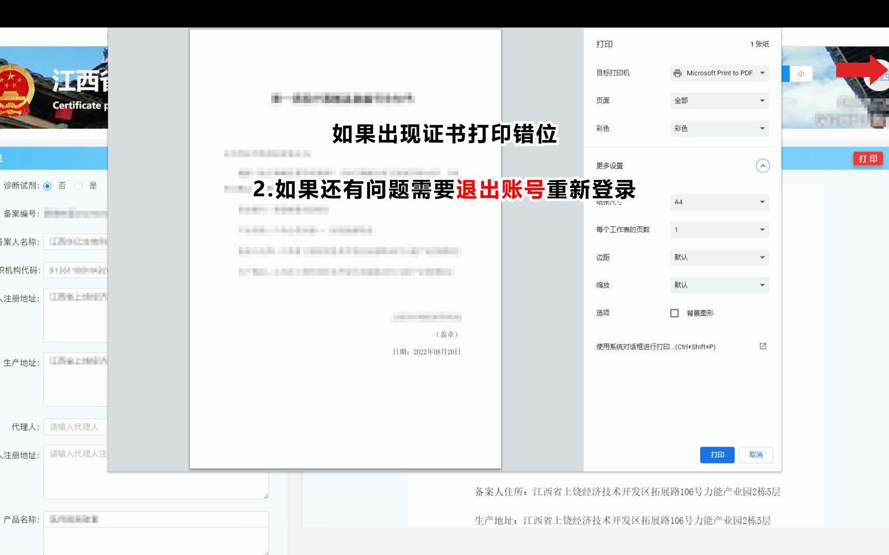Select the 是 radio for 诊断试剂
This screenshot has height=555, width=889.
[x=78, y=186]
